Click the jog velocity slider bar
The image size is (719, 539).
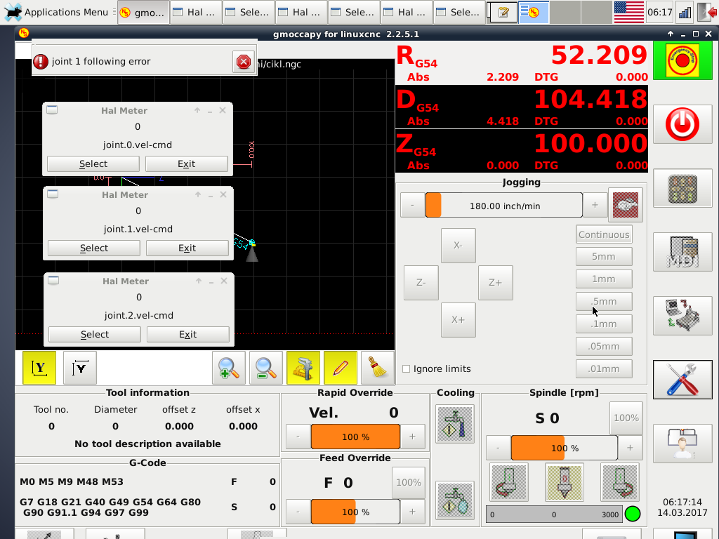(x=504, y=206)
